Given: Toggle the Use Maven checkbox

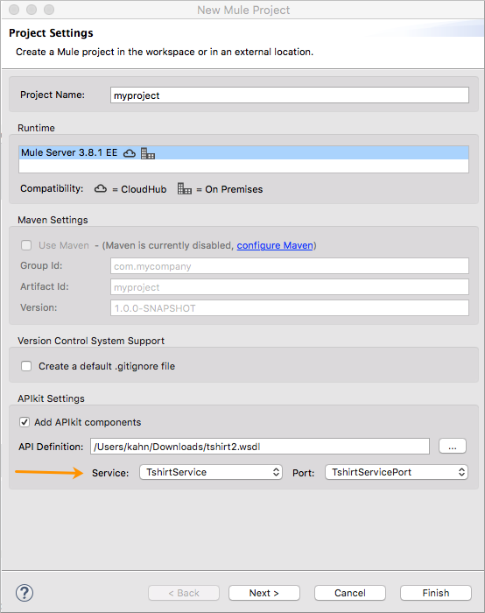Looking at the screenshot, I should (x=26, y=245).
